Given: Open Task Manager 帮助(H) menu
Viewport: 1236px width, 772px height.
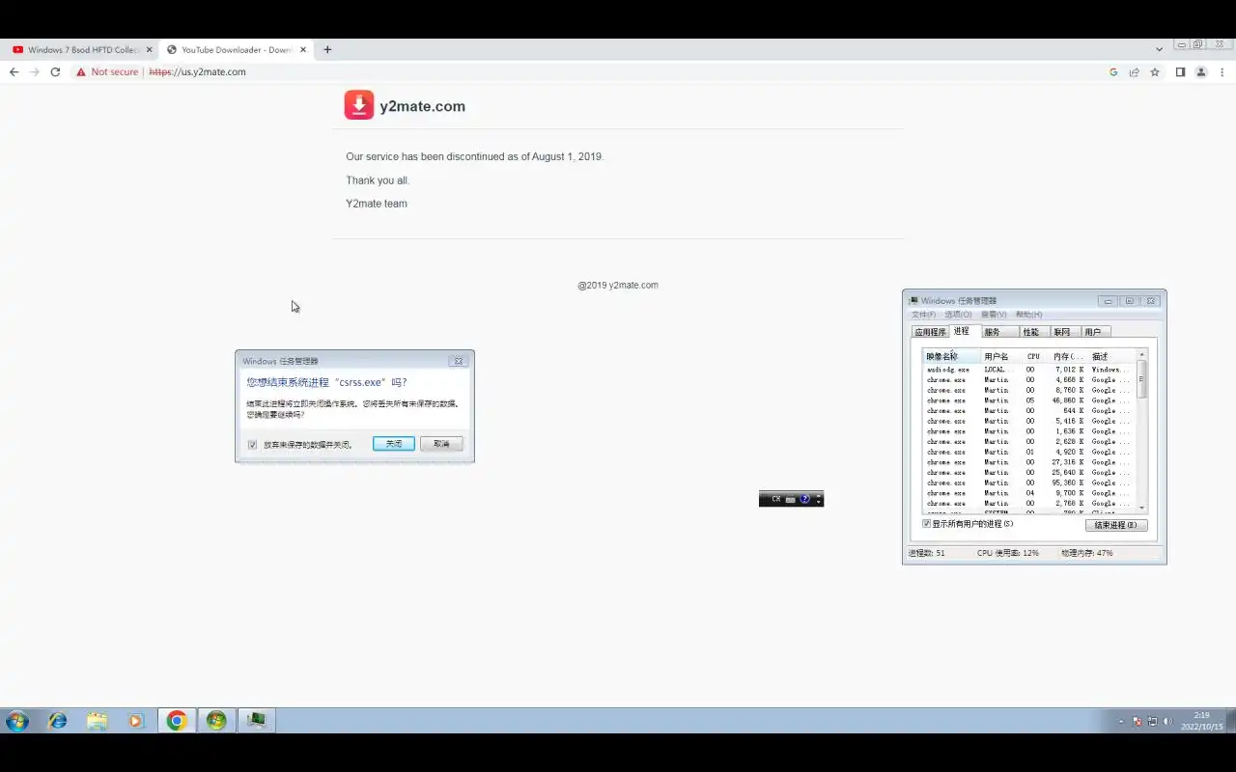Looking at the screenshot, I should [x=1028, y=315].
